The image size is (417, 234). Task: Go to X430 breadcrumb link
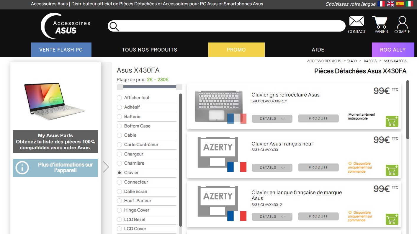pos(352,61)
